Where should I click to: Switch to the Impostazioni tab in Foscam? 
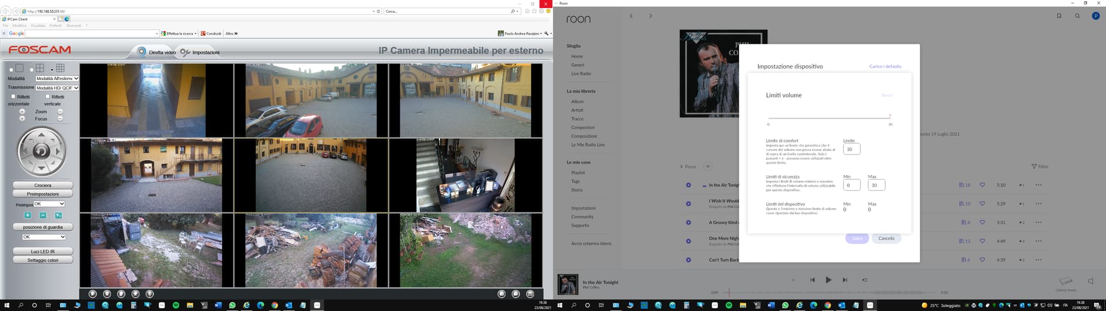point(200,52)
